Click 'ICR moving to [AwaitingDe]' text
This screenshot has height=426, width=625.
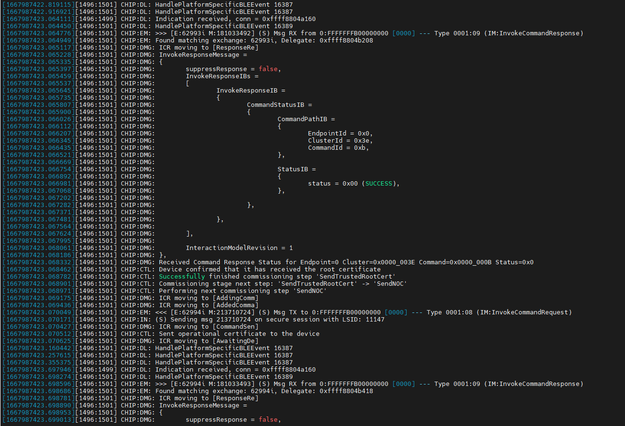[209, 341]
